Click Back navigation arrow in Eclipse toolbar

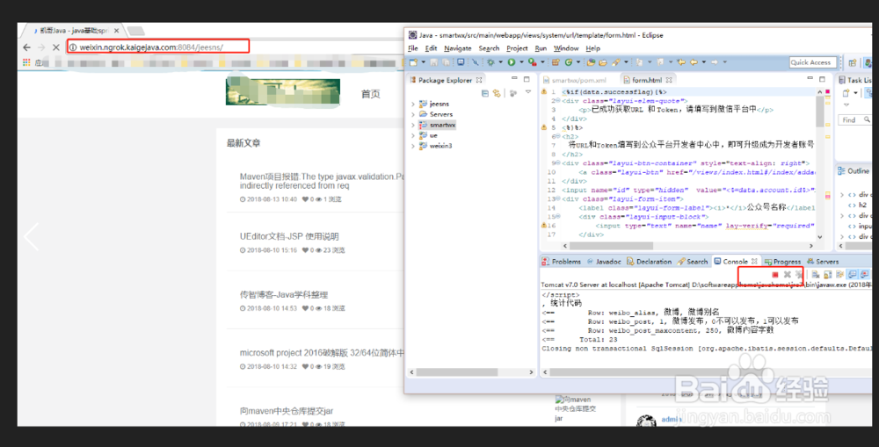[x=694, y=62]
